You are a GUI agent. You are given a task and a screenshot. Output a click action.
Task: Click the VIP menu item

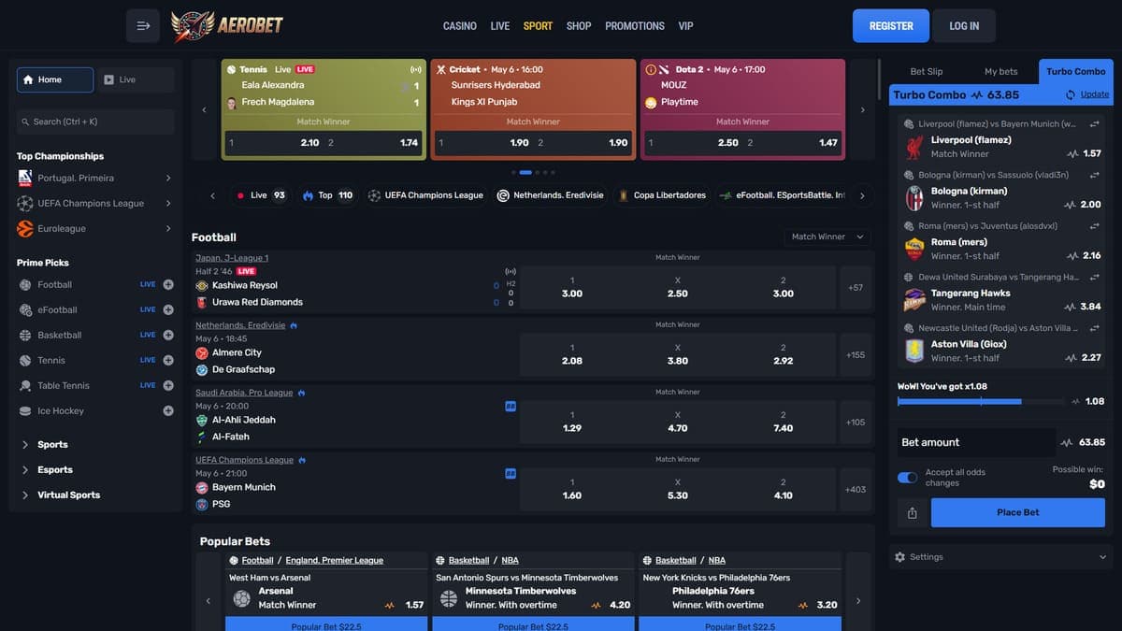[x=685, y=26]
